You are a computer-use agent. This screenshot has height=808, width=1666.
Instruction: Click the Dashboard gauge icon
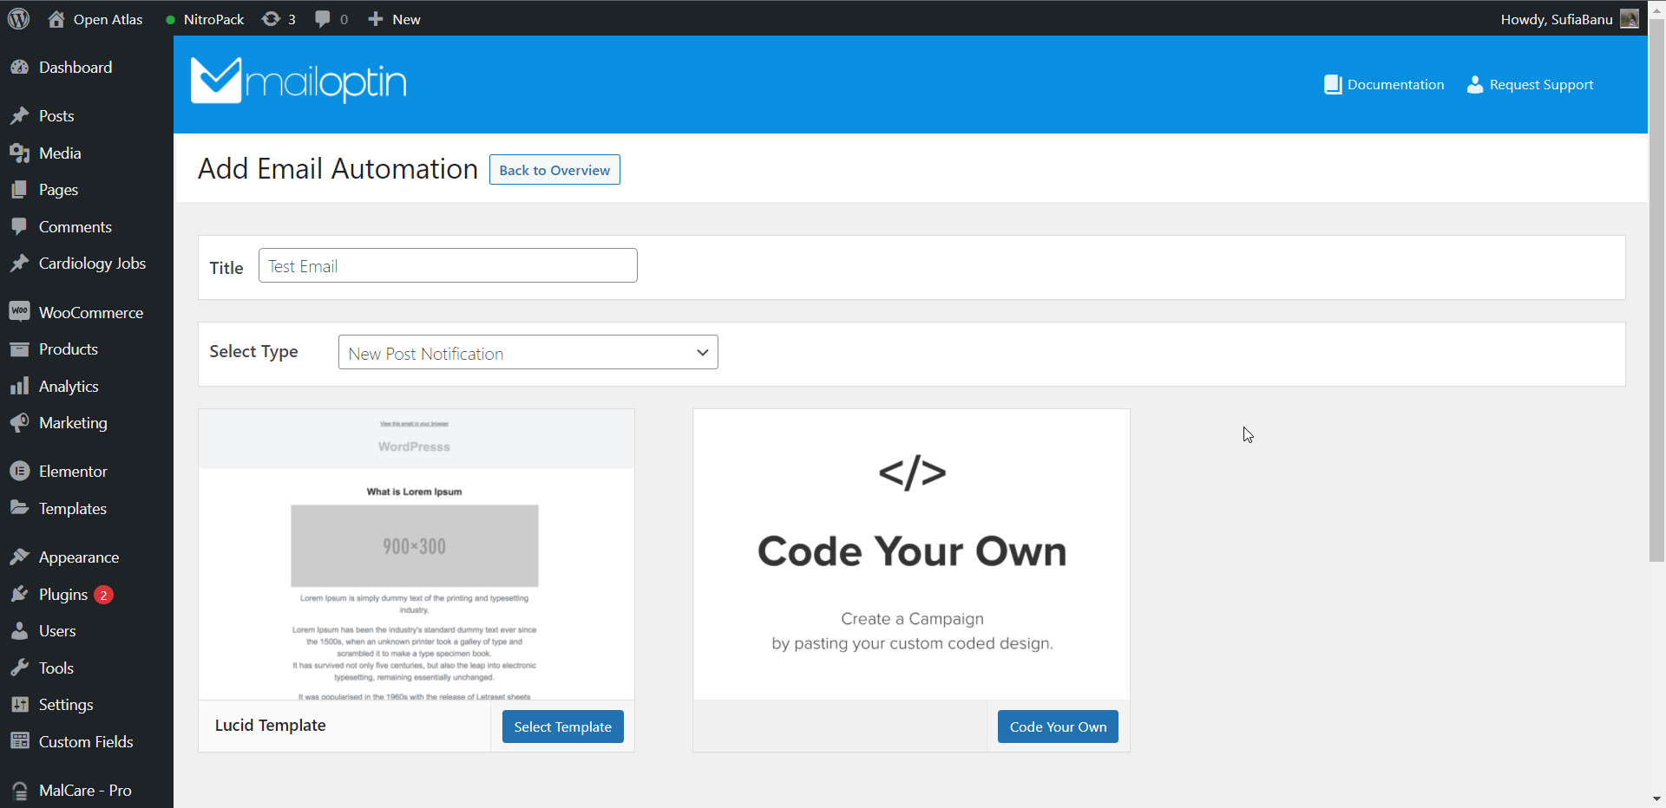[x=19, y=68]
